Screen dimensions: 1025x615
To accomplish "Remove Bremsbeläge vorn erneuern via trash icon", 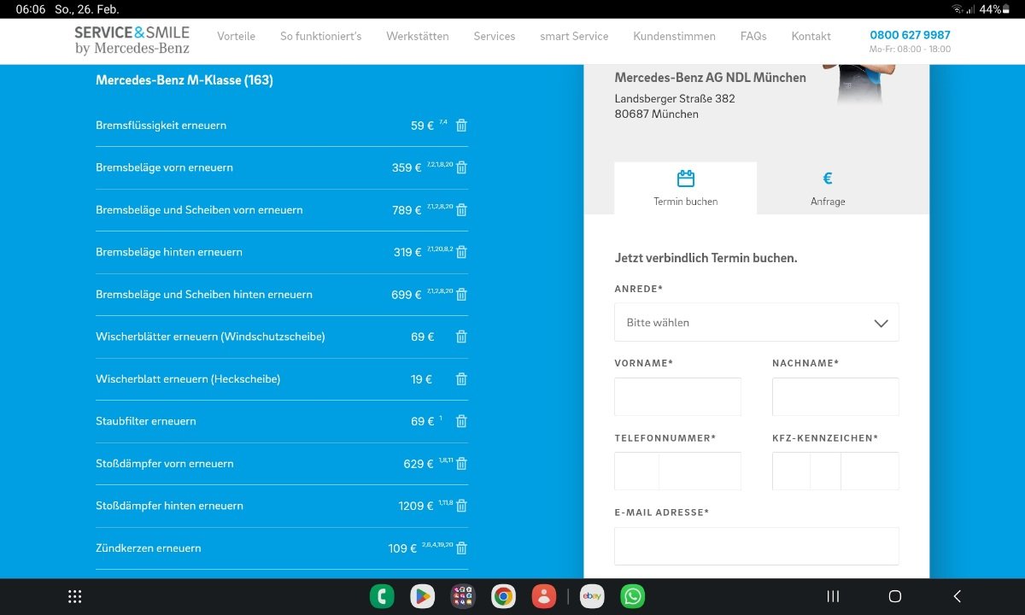I will [x=461, y=167].
